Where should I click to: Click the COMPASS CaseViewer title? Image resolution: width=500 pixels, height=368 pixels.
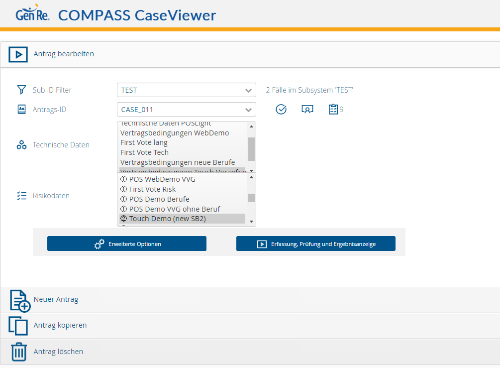tap(137, 15)
